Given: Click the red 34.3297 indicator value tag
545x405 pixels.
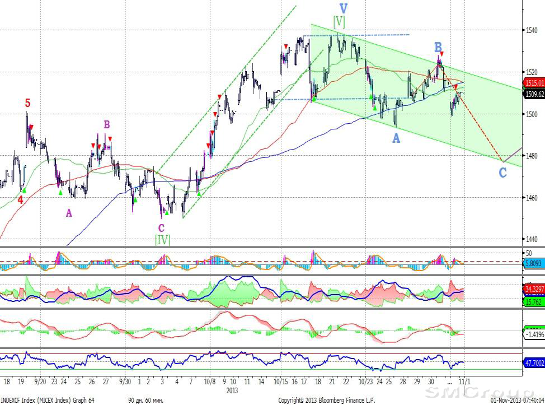Looking at the screenshot, I should tap(534, 288).
